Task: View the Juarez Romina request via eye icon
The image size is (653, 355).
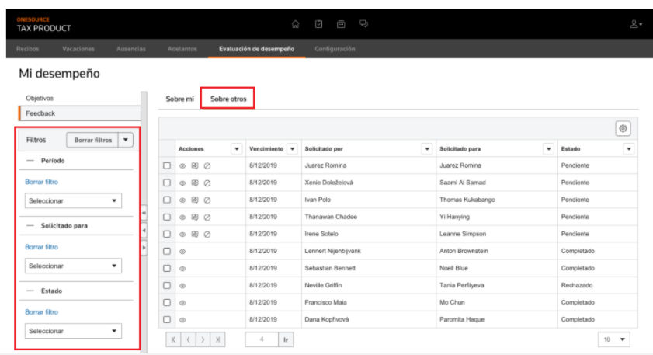Action: pos(182,165)
